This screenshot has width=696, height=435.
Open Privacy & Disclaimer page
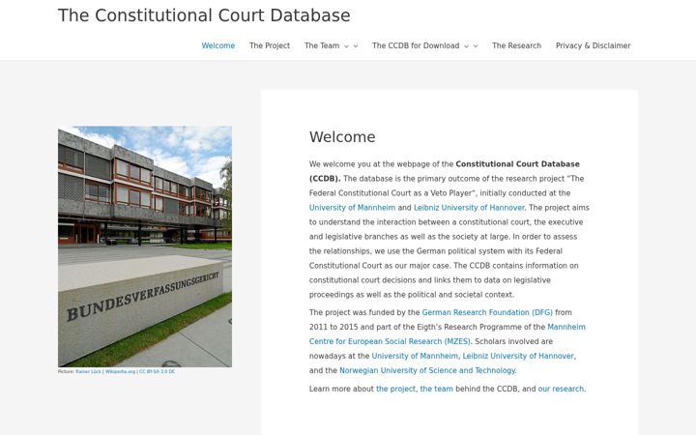point(593,45)
